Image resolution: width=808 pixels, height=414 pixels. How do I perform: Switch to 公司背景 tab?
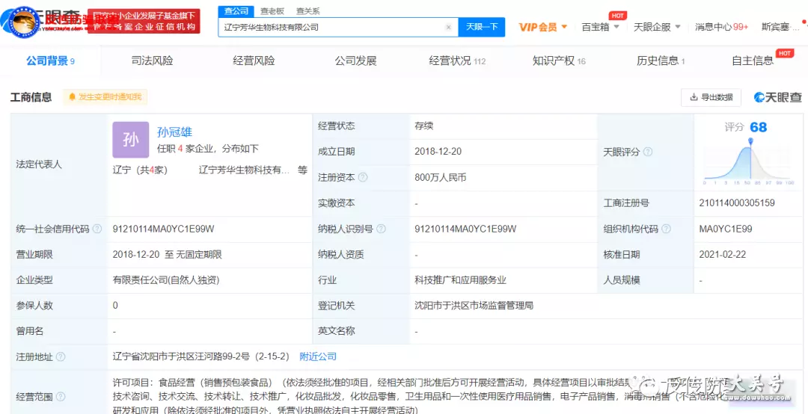51,61
